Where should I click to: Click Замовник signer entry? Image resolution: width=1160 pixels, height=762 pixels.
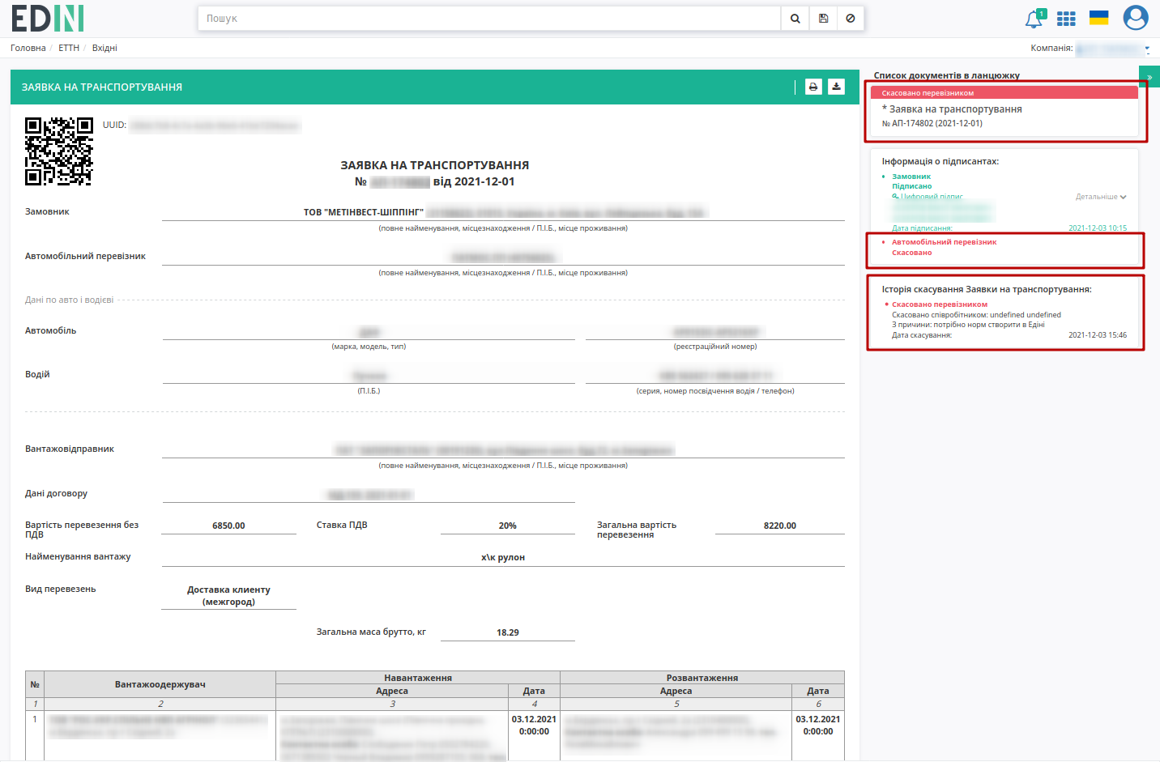click(911, 177)
